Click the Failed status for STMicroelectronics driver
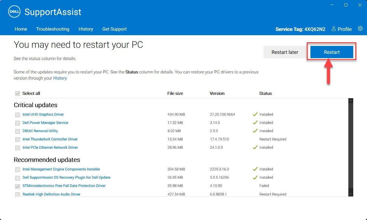367x220 pixels. point(264,186)
